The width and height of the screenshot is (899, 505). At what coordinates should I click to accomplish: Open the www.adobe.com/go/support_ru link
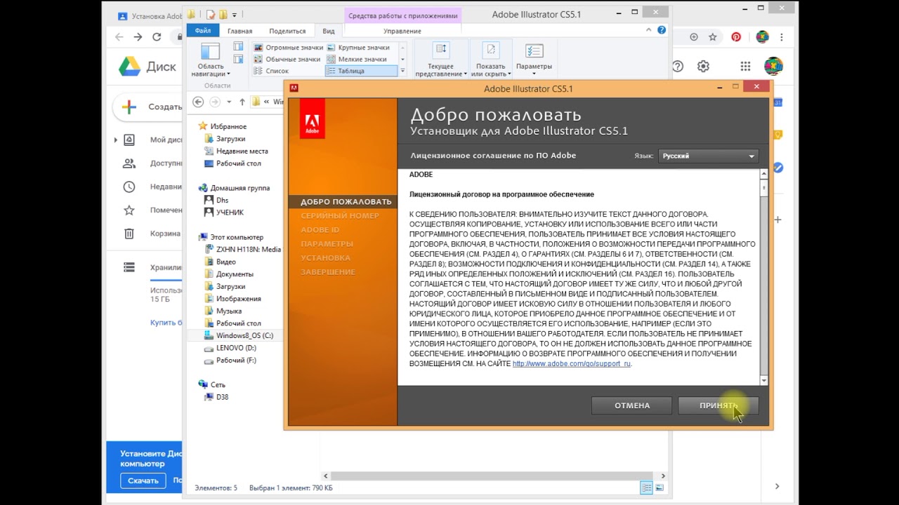[x=572, y=364]
